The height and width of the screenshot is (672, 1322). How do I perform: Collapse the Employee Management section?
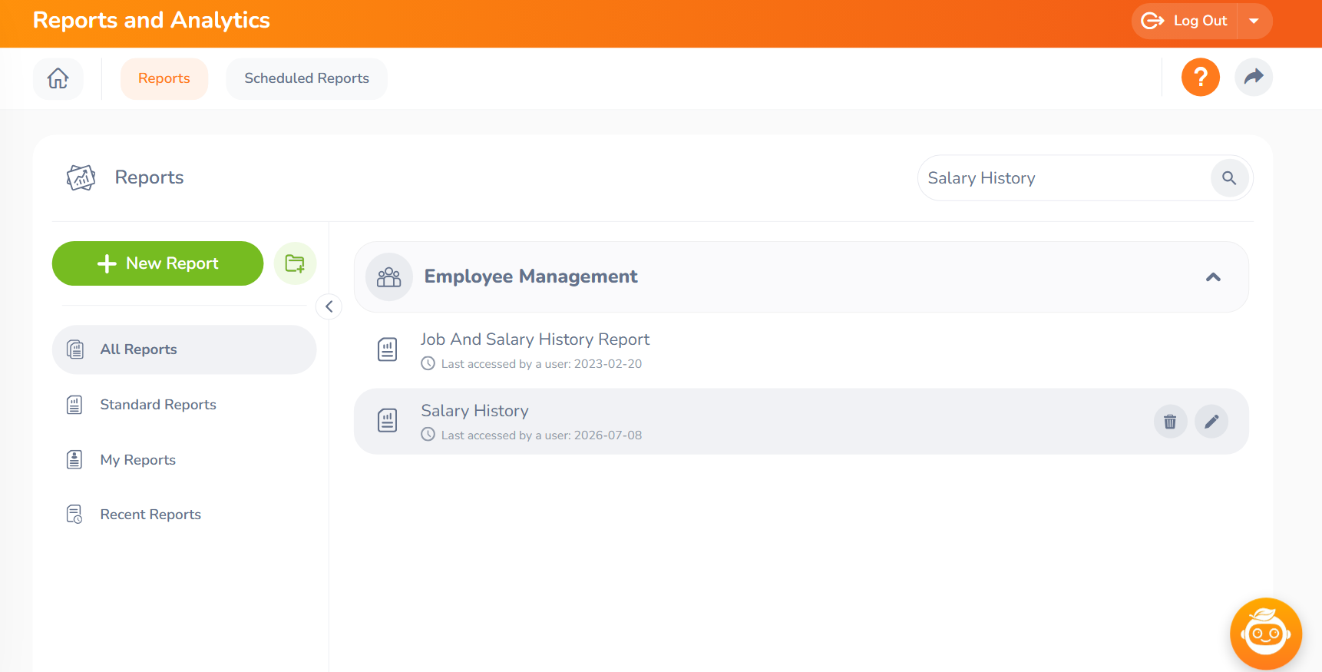(x=1213, y=277)
